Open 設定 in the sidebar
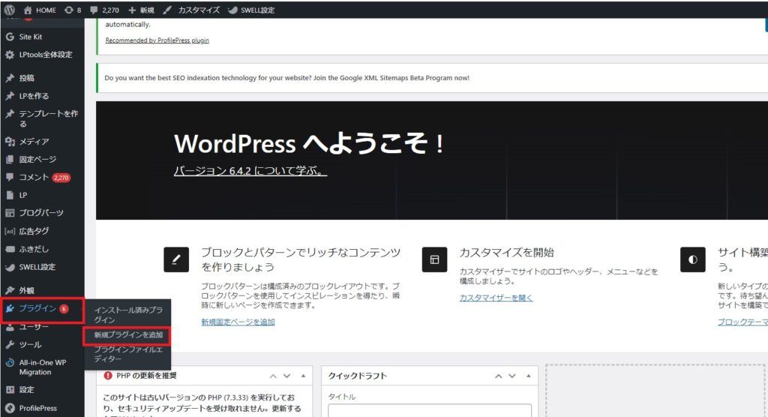Image resolution: width=768 pixels, height=417 pixels. click(26, 389)
